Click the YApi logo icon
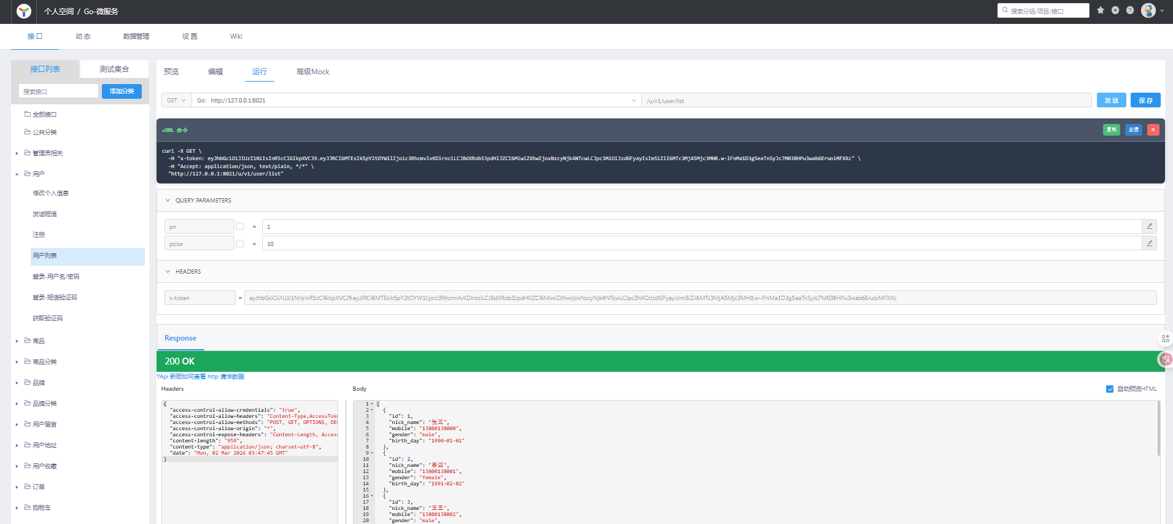Image resolution: width=1173 pixels, height=524 pixels. tap(24, 11)
